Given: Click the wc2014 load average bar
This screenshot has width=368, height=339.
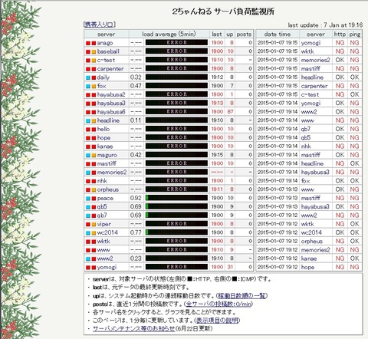Looking at the screenshot, I should point(176,232).
